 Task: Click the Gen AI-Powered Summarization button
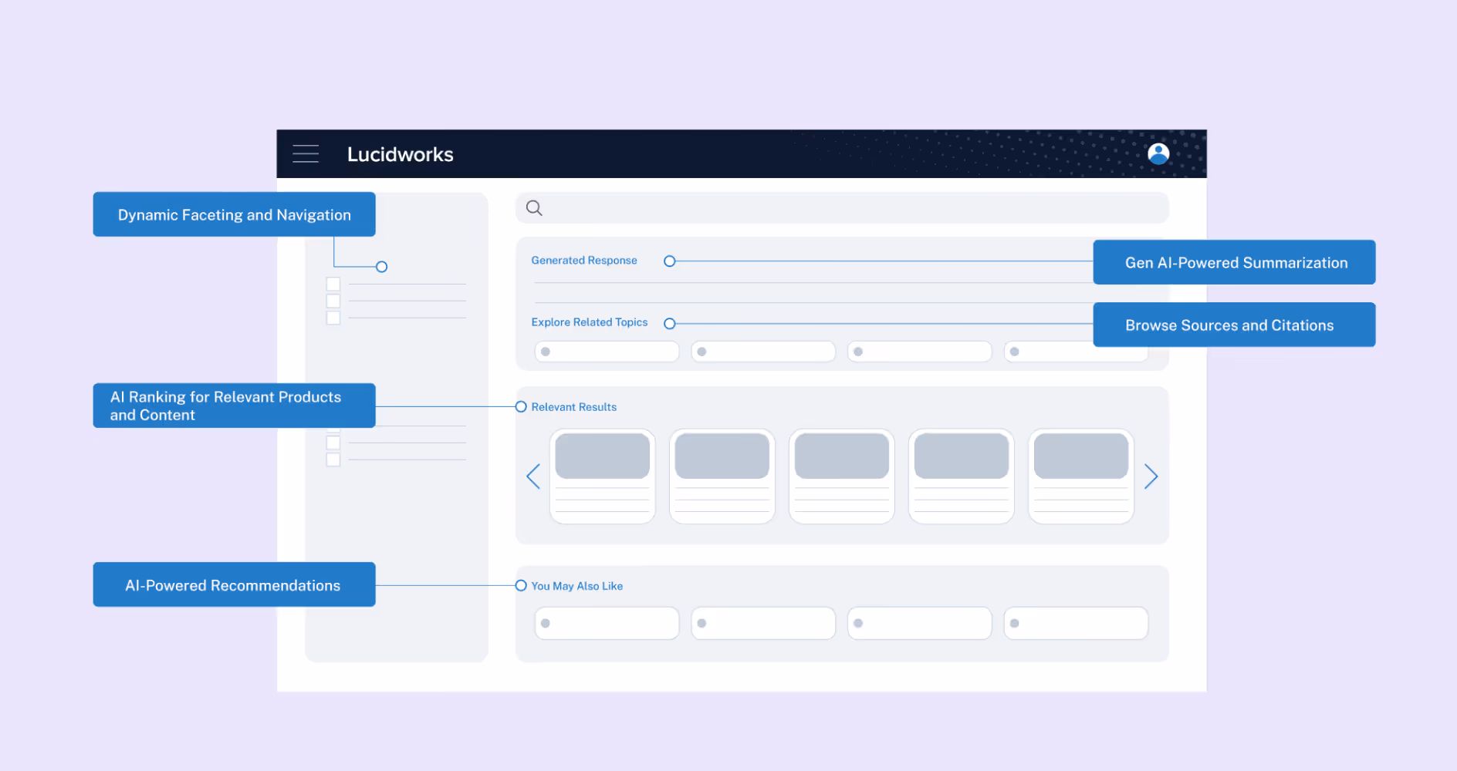point(1234,262)
